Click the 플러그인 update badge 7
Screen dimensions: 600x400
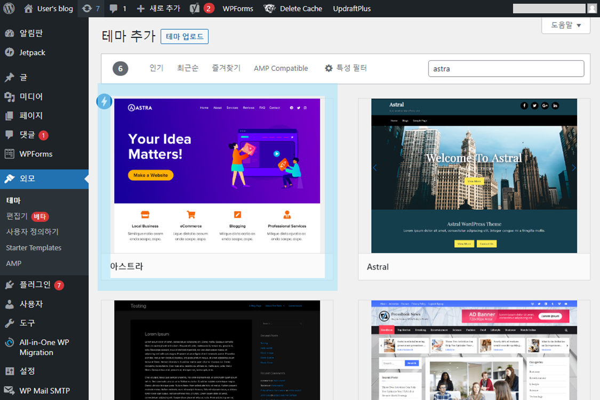pyautogui.click(x=59, y=285)
